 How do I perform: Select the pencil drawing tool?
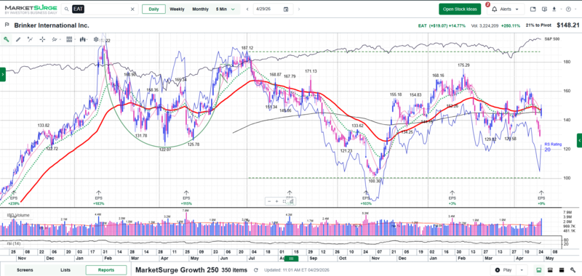[18, 39]
